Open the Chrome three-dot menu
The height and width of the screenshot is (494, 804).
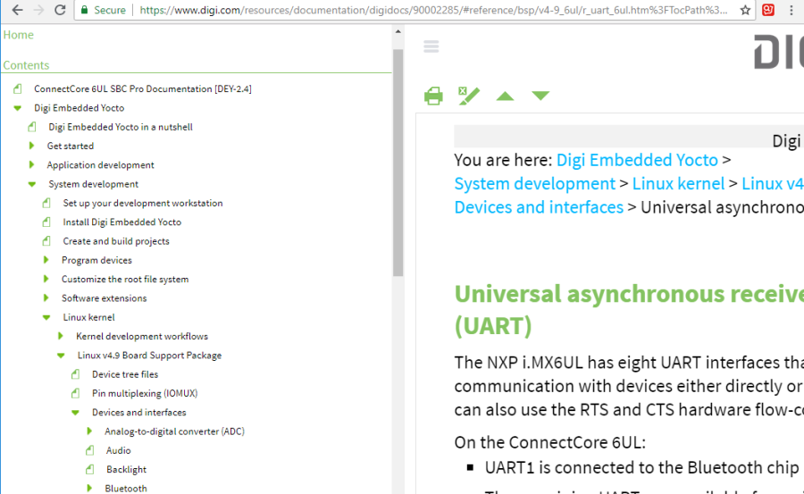coord(791,10)
